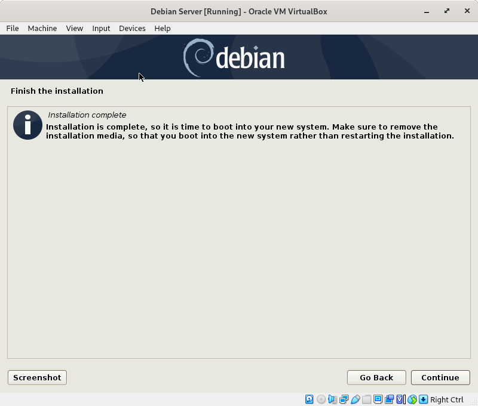478x406 pixels.
Task: Click the shared folders status icon
Action: point(367,399)
